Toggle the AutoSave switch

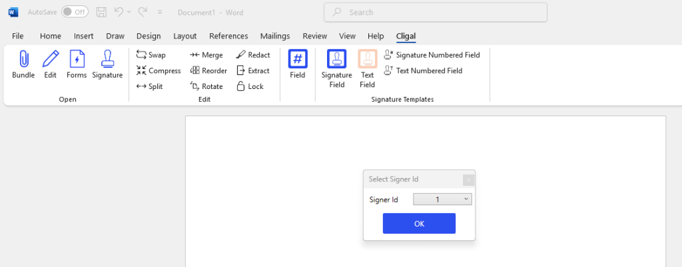point(75,12)
